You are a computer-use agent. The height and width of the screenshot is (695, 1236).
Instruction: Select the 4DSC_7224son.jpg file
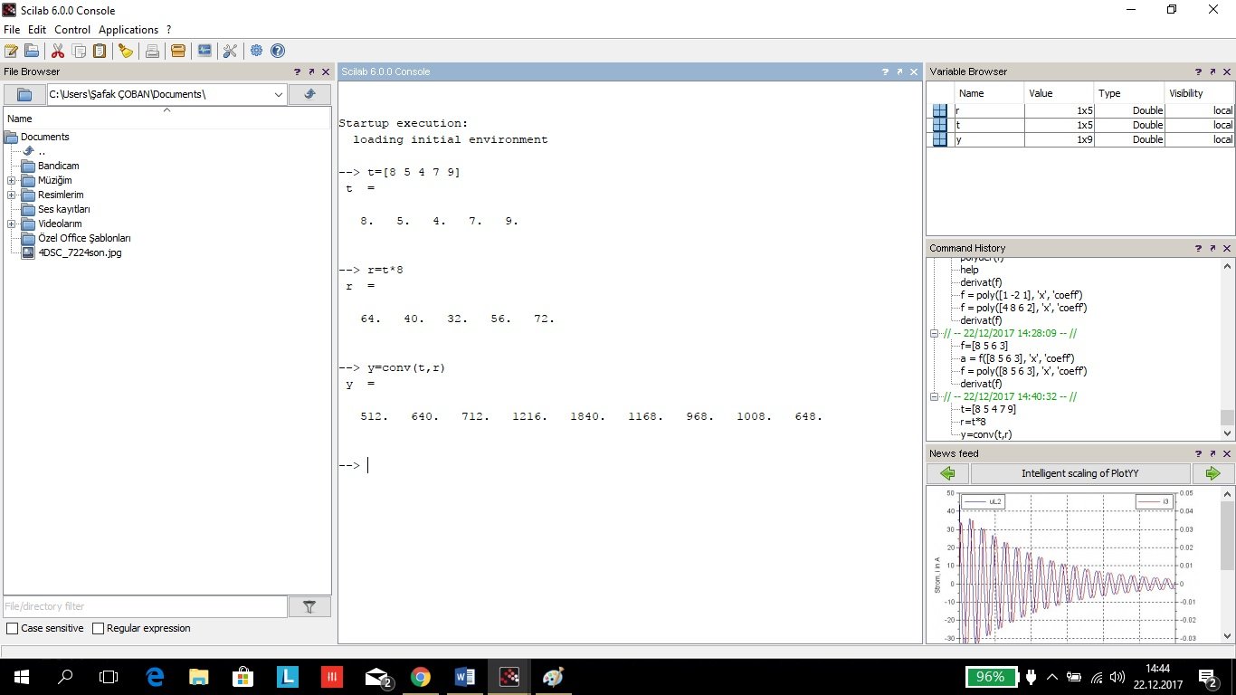tap(80, 252)
